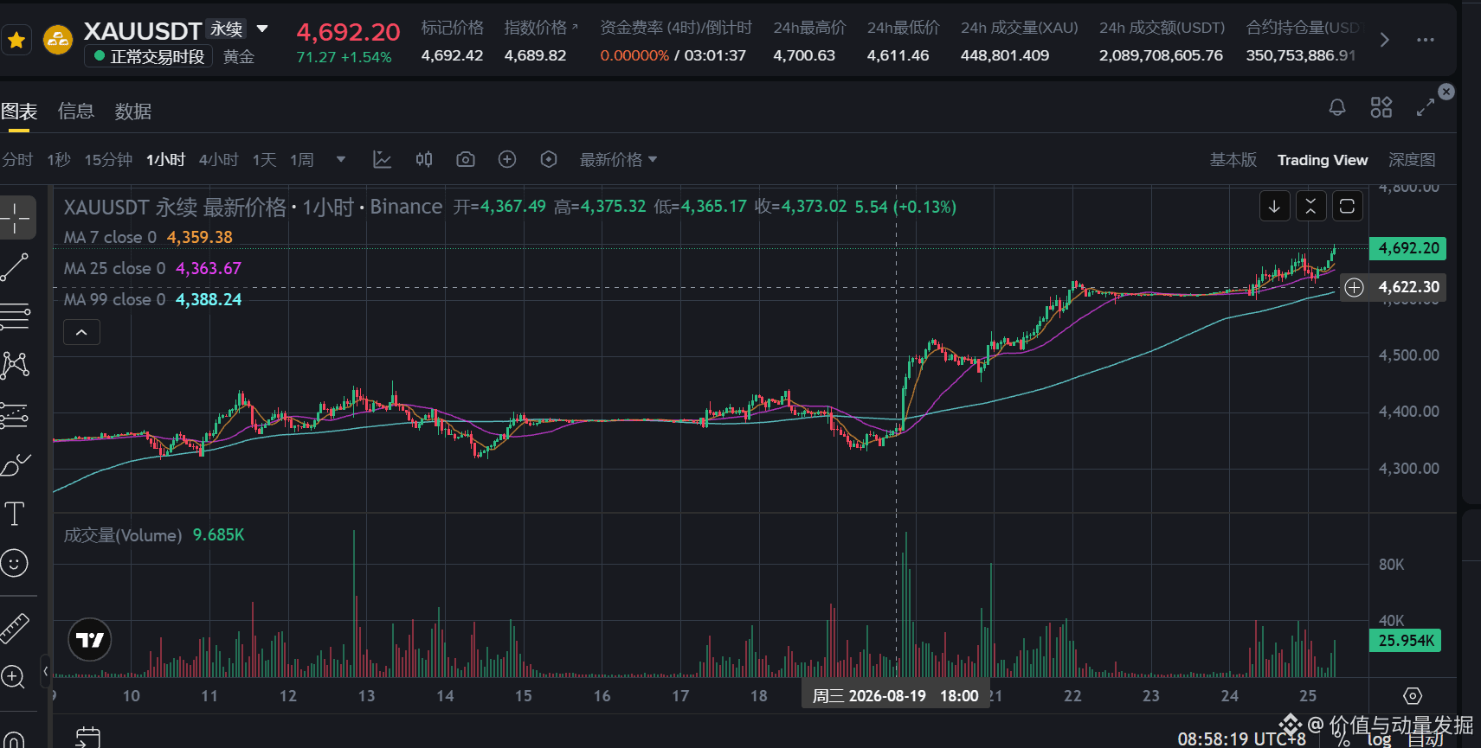Open the 最新价格 price type dropdown
This screenshot has width=1481, height=748.
click(619, 160)
